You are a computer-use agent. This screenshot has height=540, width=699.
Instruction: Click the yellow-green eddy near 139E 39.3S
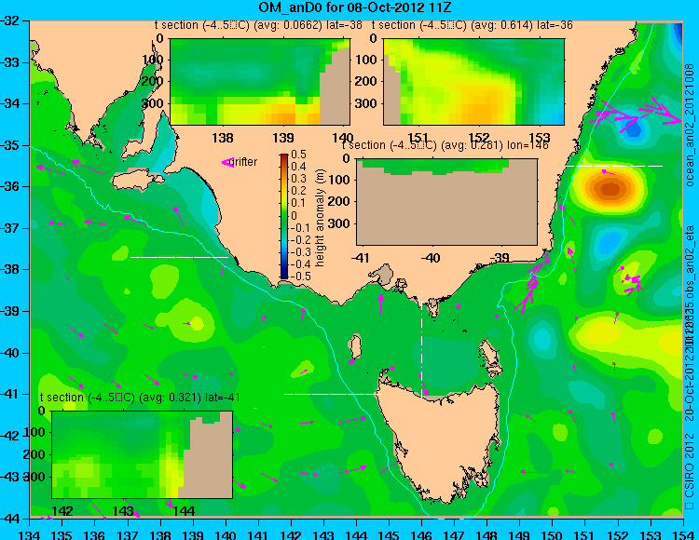point(196,323)
